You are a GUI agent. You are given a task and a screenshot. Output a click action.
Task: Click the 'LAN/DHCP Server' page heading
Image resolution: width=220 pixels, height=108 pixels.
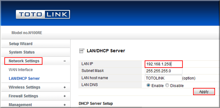click(106, 51)
